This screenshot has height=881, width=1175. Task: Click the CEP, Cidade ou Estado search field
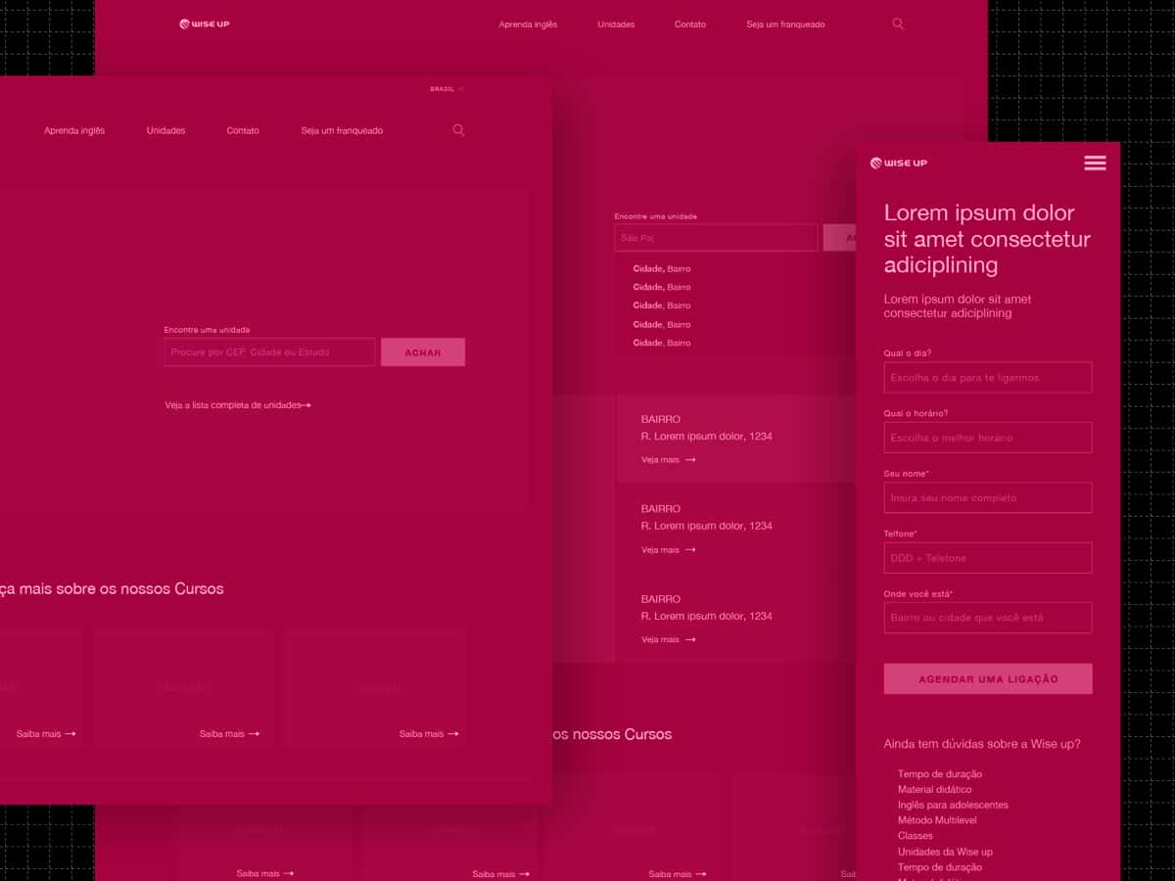(x=269, y=352)
